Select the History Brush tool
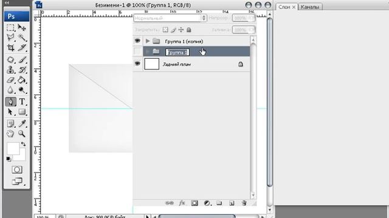 22,70
